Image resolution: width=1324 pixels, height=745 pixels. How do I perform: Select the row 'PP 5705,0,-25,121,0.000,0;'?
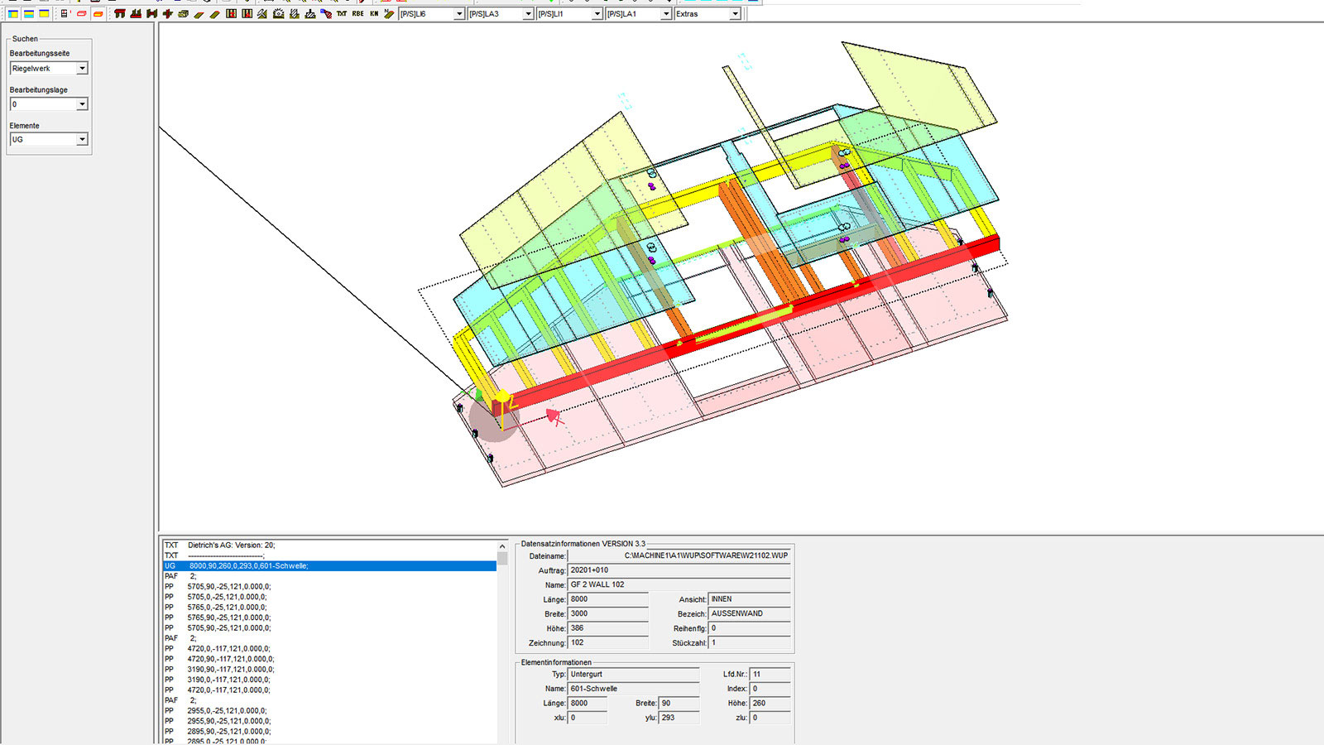pyautogui.click(x=329, y=597)
